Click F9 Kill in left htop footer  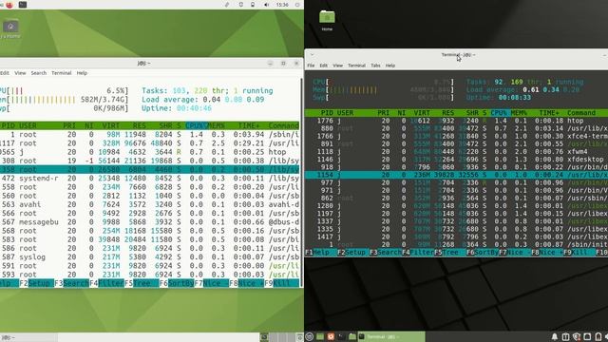coord(281,283)
